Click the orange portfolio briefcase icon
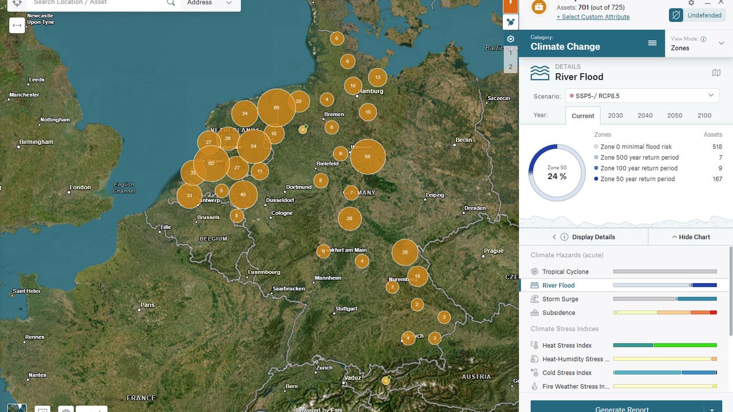Screen dimensions: 733x412 click(539, 7)
